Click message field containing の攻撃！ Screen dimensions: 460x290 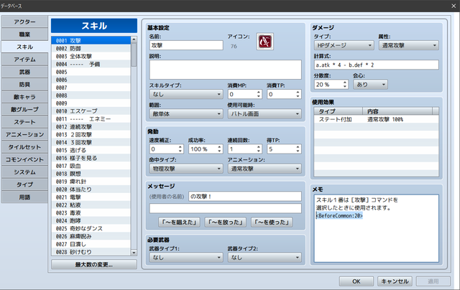point(245,196)
